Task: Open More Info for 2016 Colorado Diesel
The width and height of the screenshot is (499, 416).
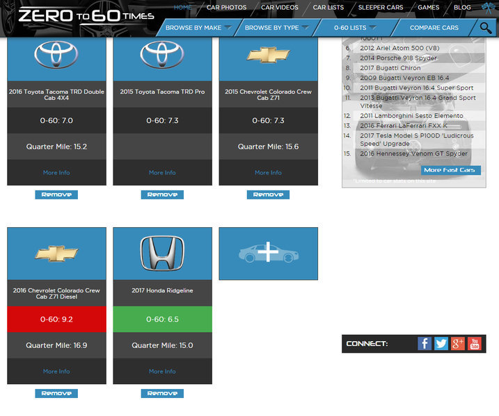Action: (x=56, y=372)
